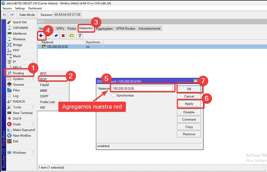Click the redo arrow icon
This screenshot has height=172, width=267.
click(x=11, y=14)
